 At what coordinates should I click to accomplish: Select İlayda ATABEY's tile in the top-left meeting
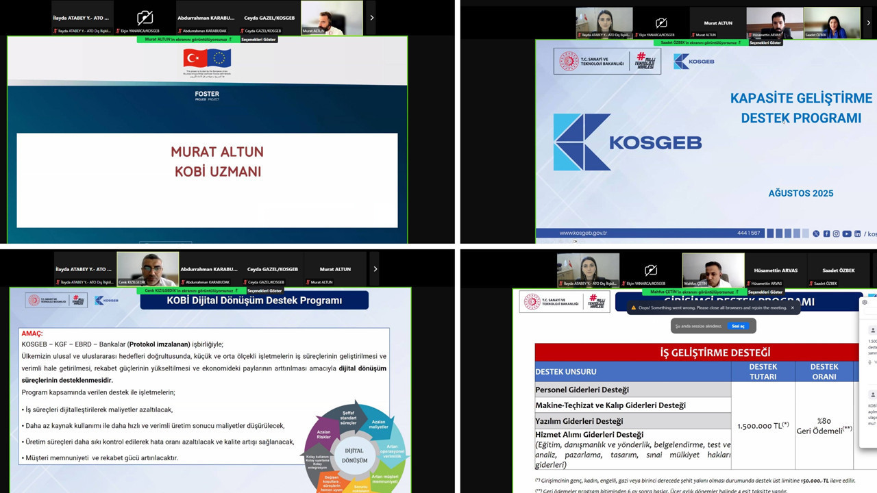(82, 18)
